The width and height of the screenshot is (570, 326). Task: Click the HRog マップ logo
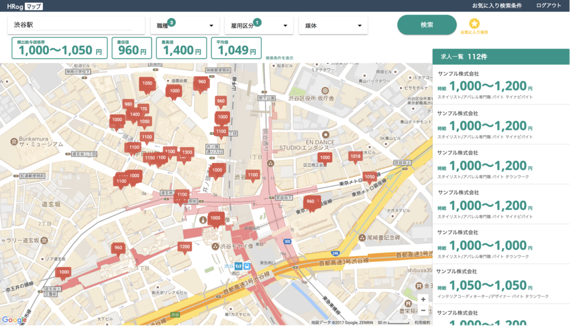(x=24, y=6)
